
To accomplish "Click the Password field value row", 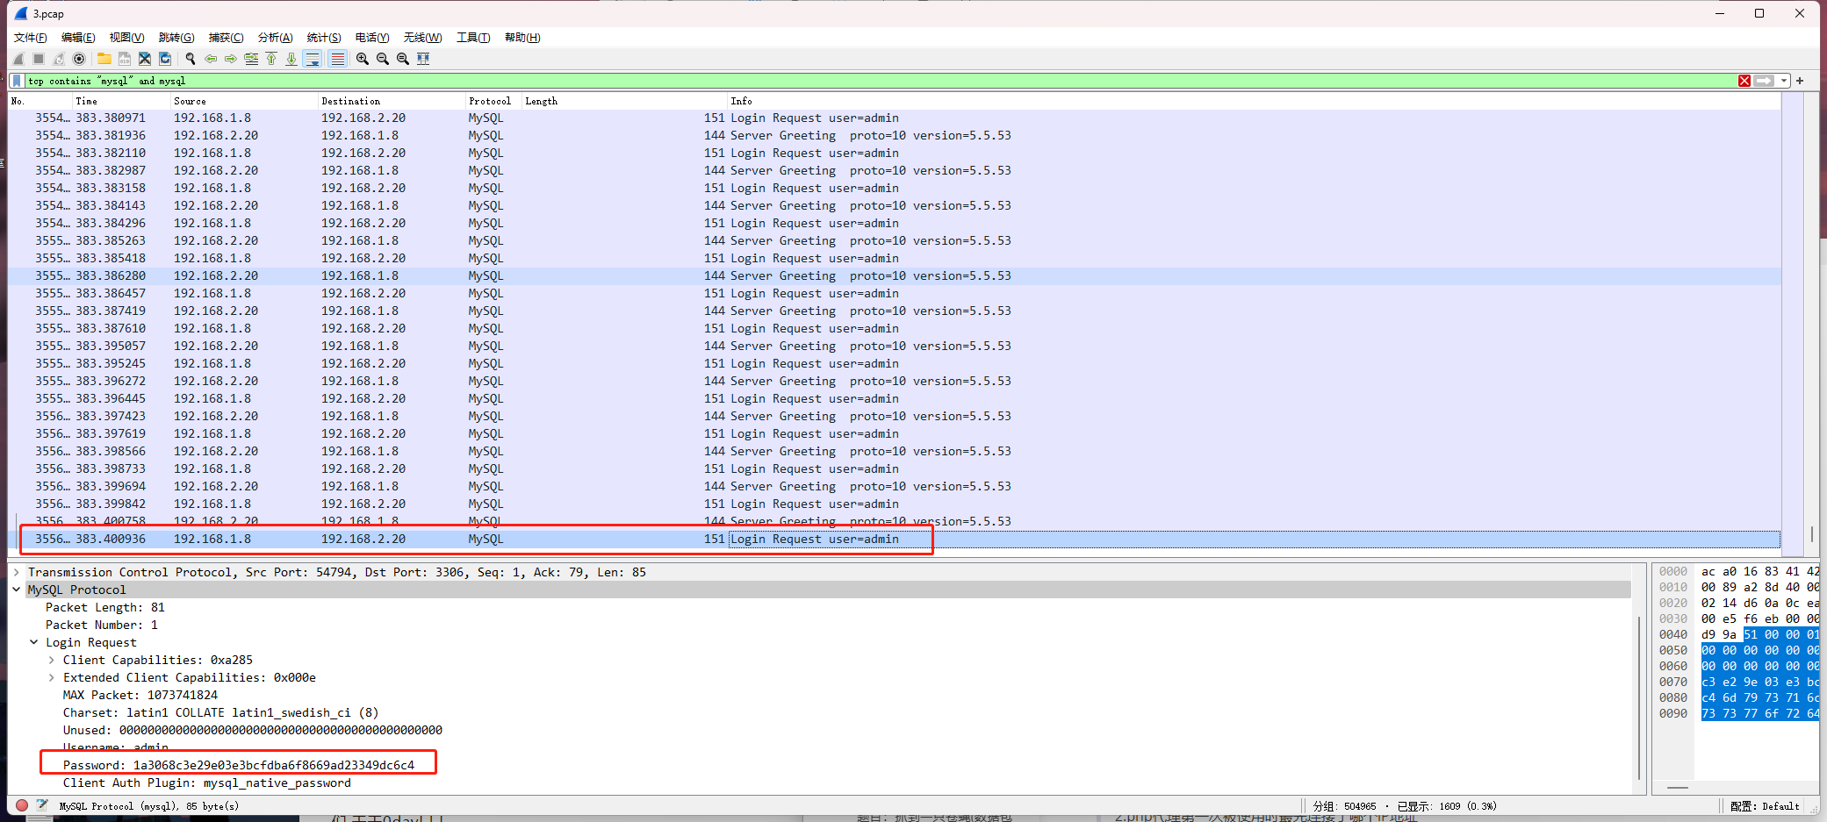I will click(x=239, y=765).
